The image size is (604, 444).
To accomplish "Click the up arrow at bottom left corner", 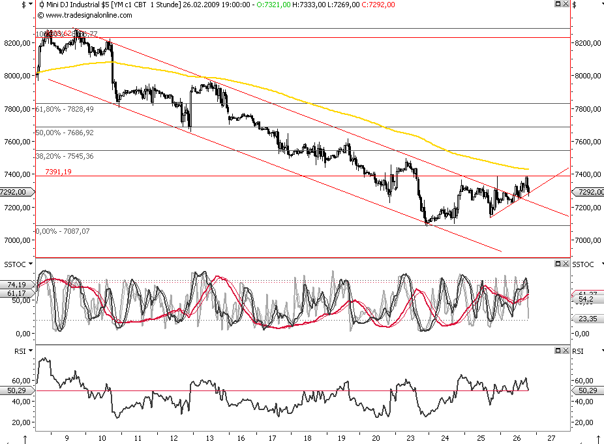I will [25, 439].
